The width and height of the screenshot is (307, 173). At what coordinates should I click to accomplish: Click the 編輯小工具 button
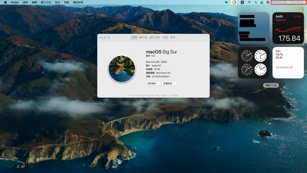point(271,85)
